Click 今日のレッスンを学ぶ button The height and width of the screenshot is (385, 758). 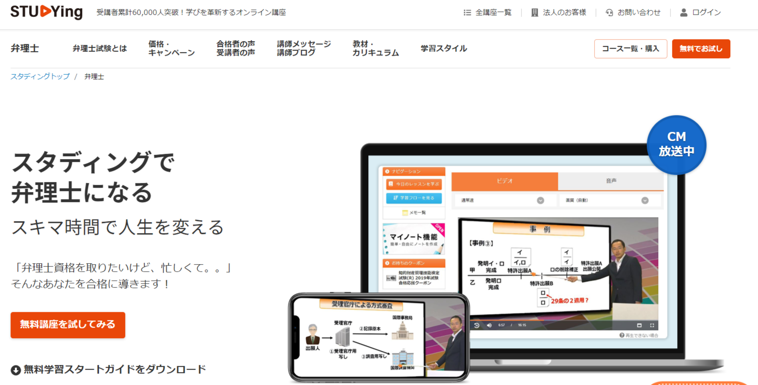pos(414,184)
